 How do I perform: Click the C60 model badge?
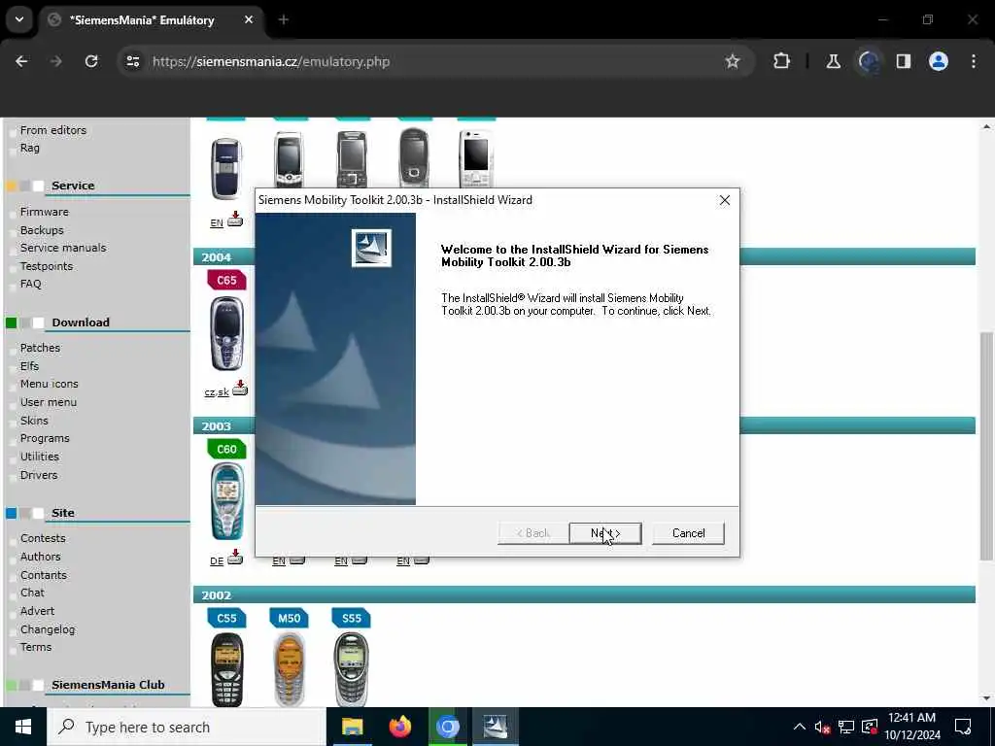[226, 449]
